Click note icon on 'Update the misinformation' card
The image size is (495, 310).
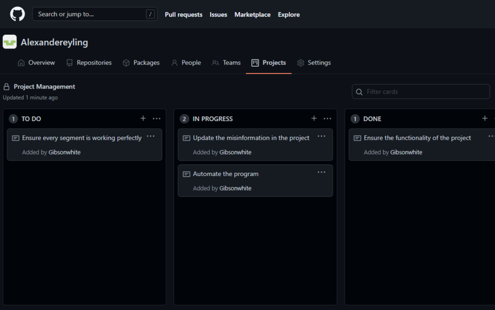pos(186,138)
